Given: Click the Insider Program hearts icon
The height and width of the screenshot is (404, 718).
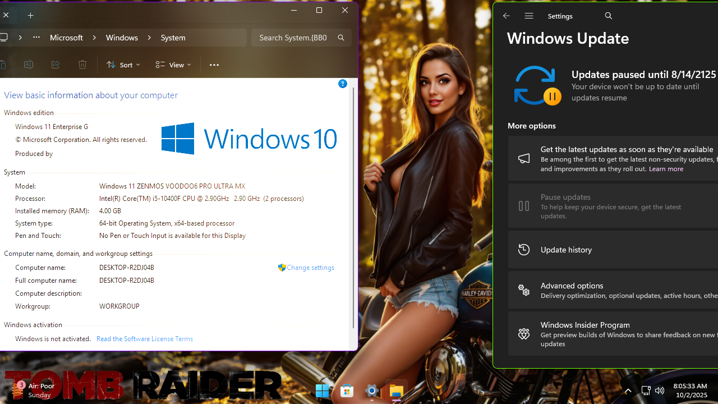Looking at the screenshot, I should click(524, 334).
